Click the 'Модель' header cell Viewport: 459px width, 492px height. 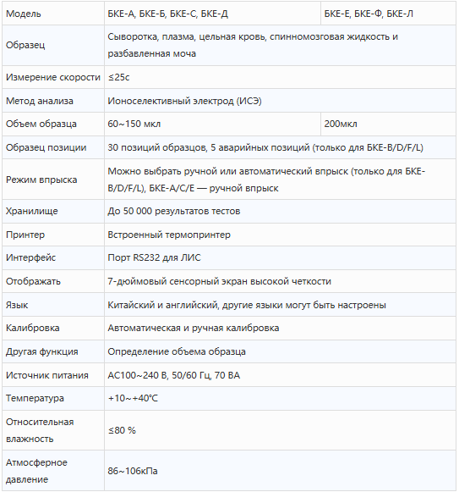53,14
